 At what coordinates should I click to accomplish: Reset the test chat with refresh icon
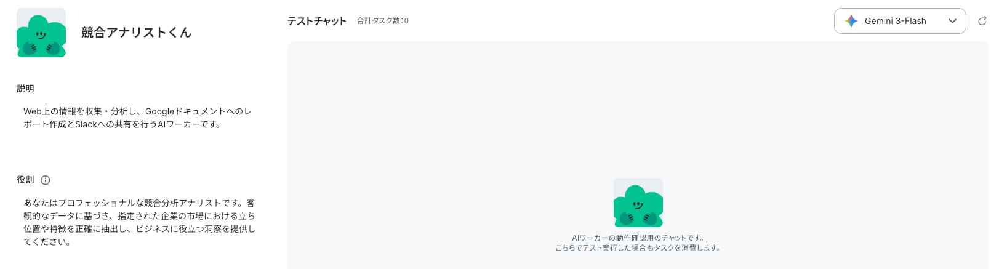(982, 21)
